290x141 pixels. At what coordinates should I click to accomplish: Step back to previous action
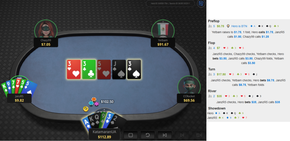pos(165,135)
